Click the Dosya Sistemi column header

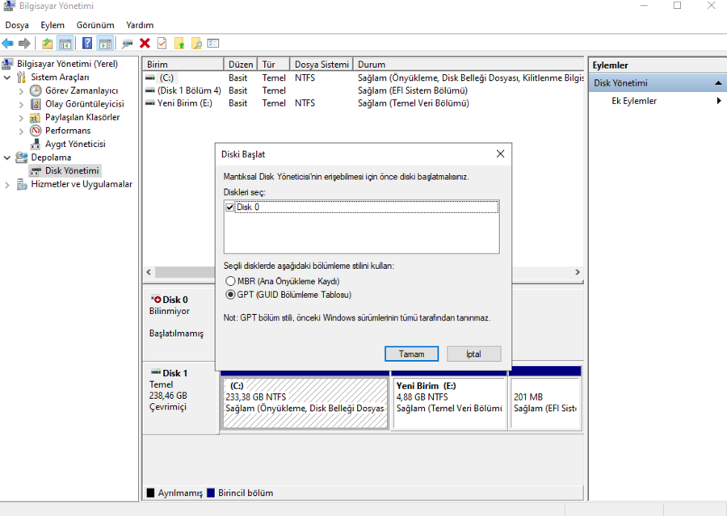point(321,64)
